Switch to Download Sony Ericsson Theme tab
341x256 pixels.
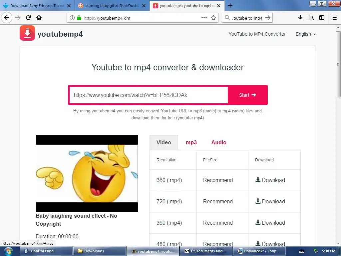pos(37,6)
